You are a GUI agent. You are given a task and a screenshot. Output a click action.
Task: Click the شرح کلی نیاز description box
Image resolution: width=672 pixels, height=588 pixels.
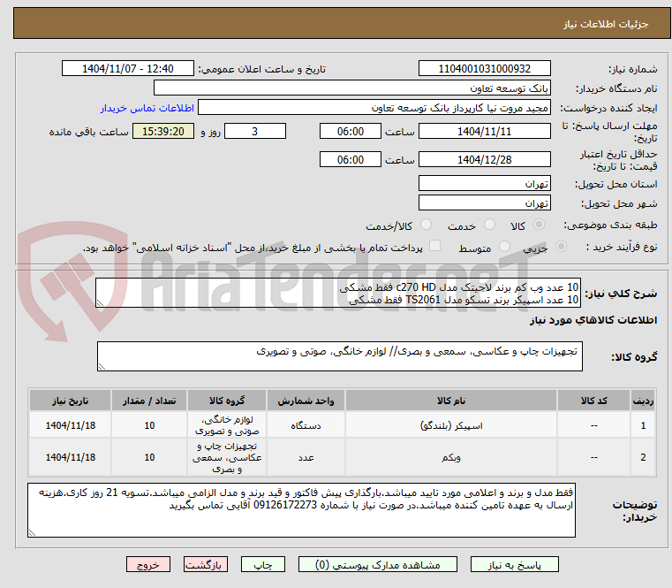(x=338, y=294)
